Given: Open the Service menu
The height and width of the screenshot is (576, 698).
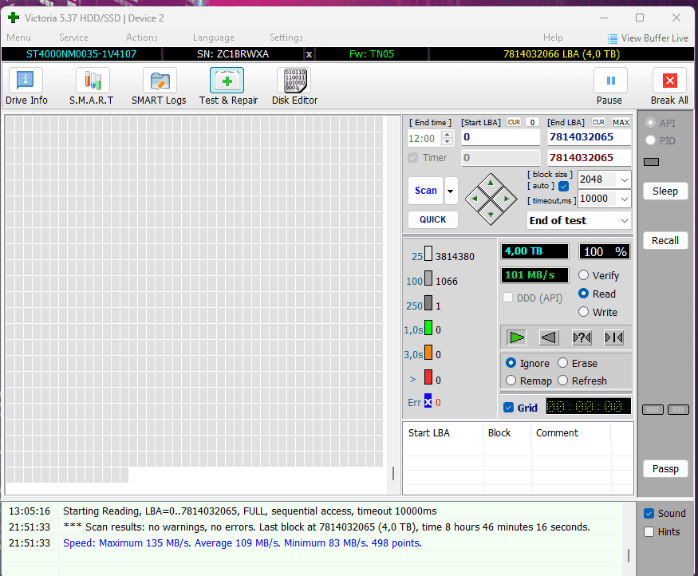Looking at the screenshot, I should click(73, 37).
